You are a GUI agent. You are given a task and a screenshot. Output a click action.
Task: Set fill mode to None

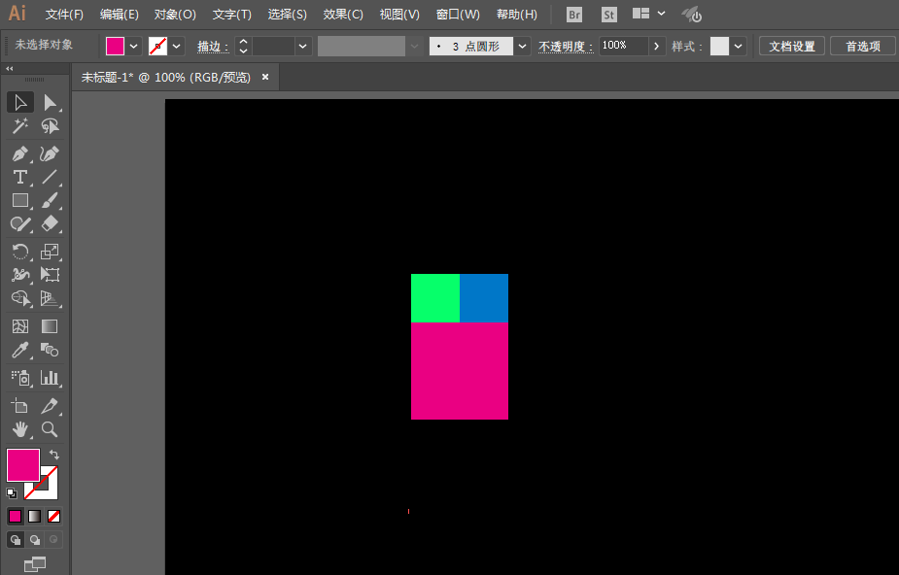[53, 516]
